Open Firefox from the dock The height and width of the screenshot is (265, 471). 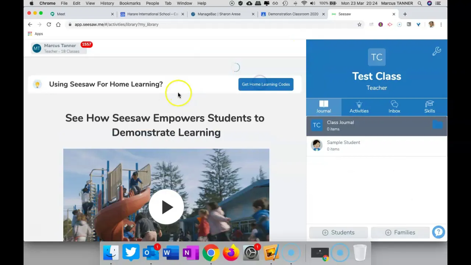(231, 252)
